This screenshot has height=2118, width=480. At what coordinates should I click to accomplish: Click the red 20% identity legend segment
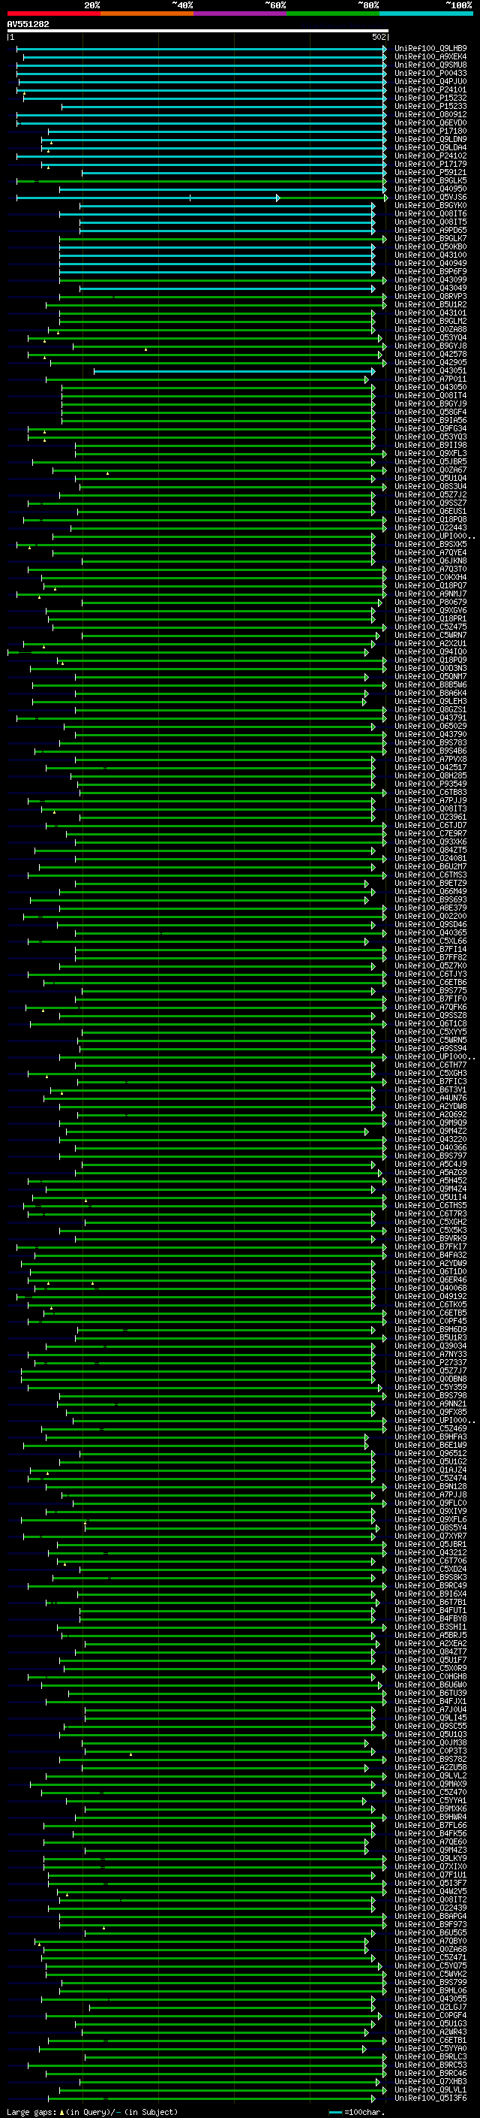(53, 14)
